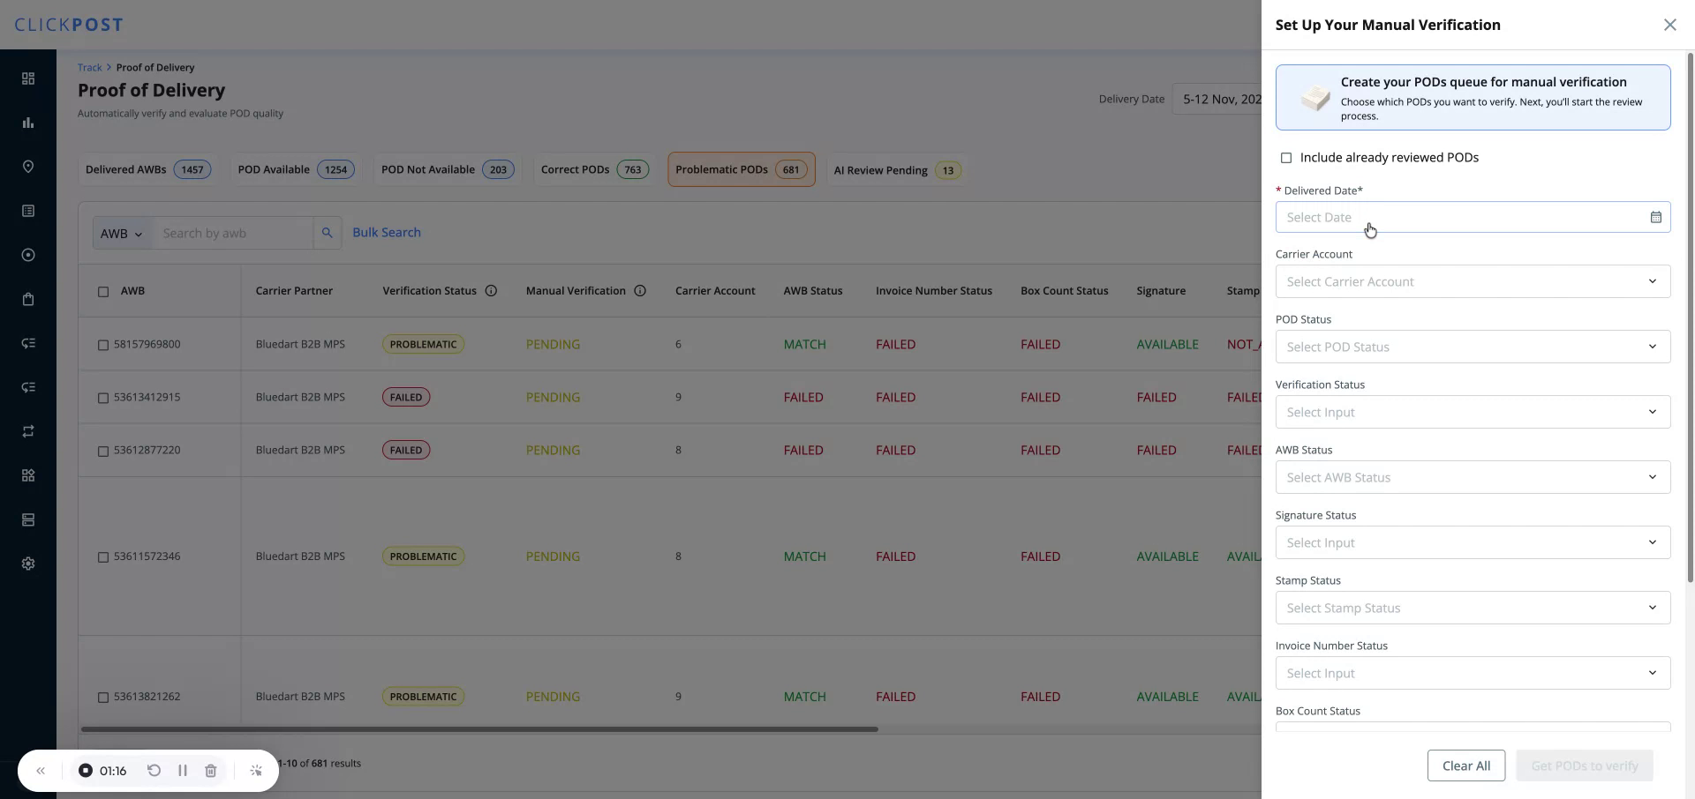
Task: Open the location tracking pin icon
Action: (28, 166)
